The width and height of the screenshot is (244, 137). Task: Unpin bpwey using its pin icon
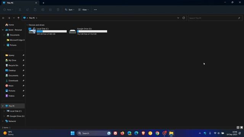click(x=23, y=55)
